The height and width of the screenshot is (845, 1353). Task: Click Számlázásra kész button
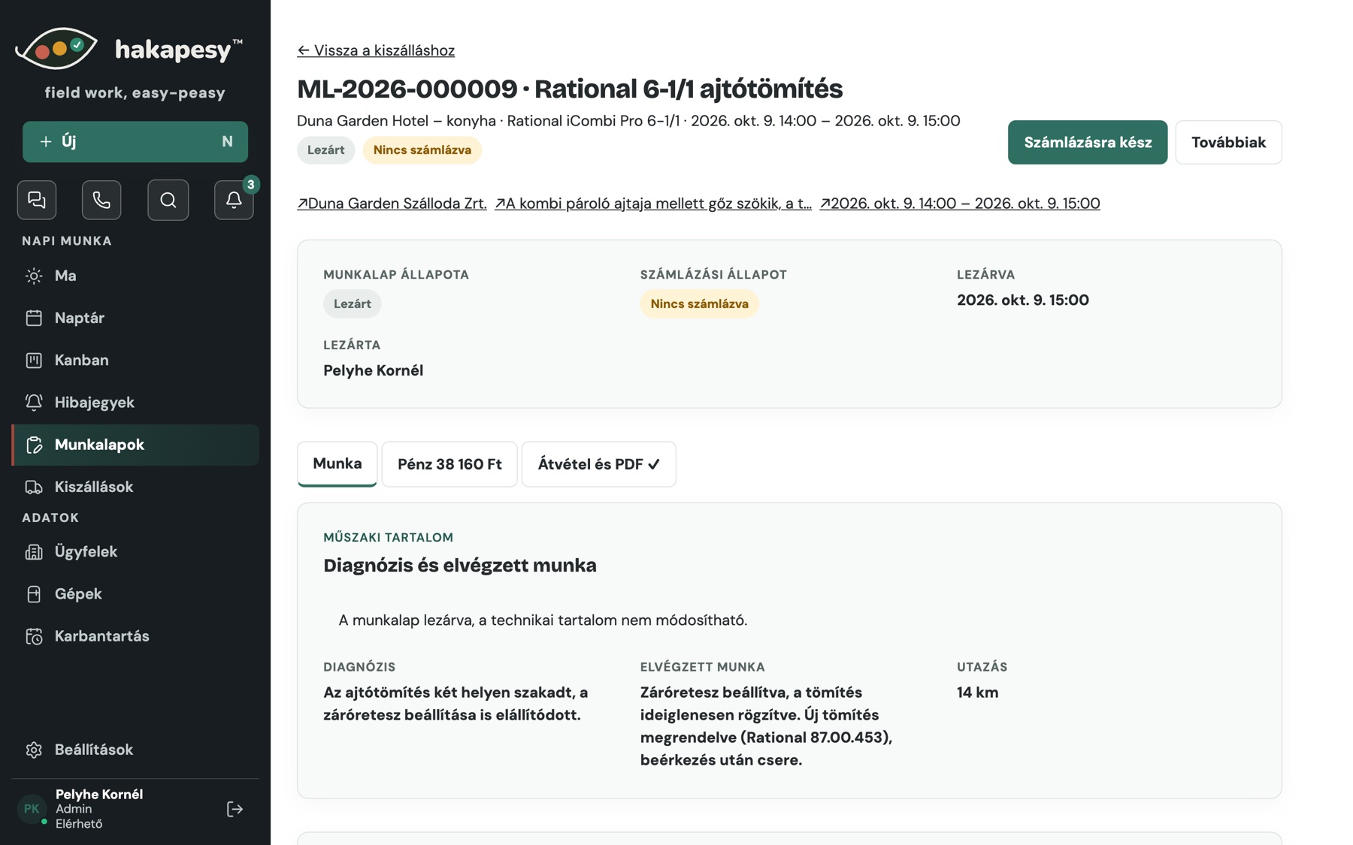(1088, 142)
